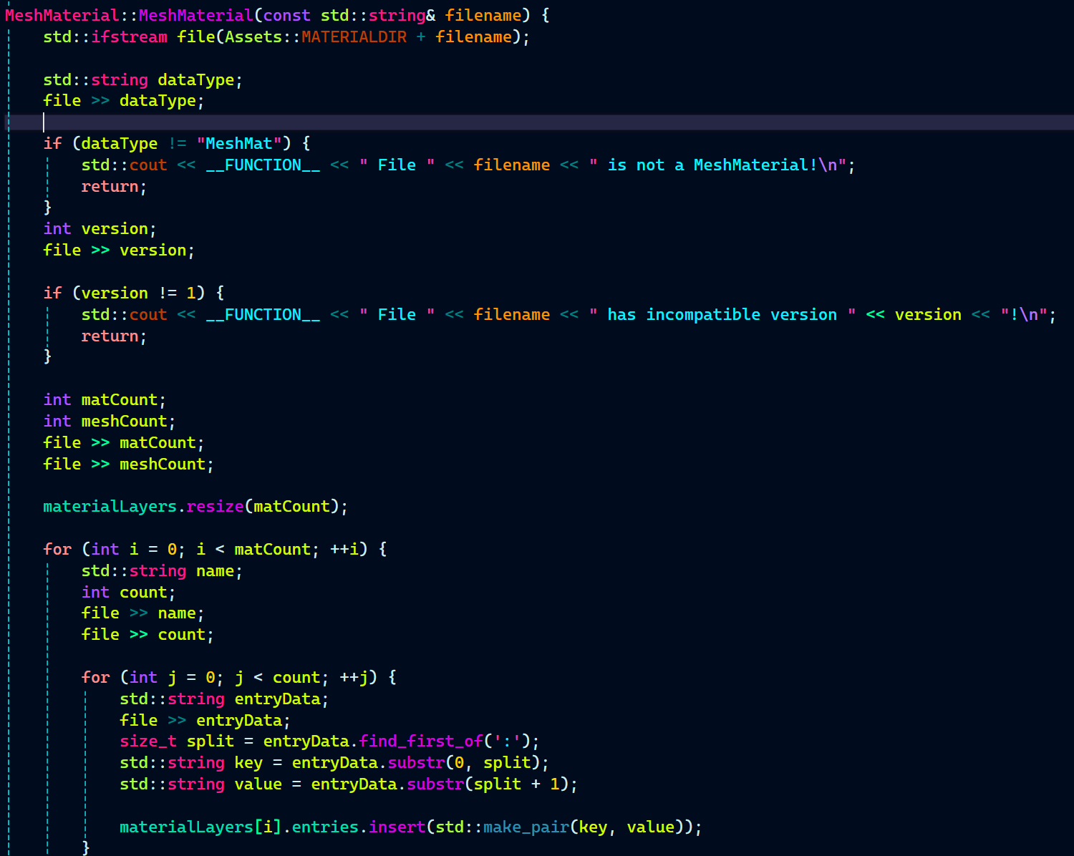
Task: Click the insert method on entries
Action: [397, 827]
